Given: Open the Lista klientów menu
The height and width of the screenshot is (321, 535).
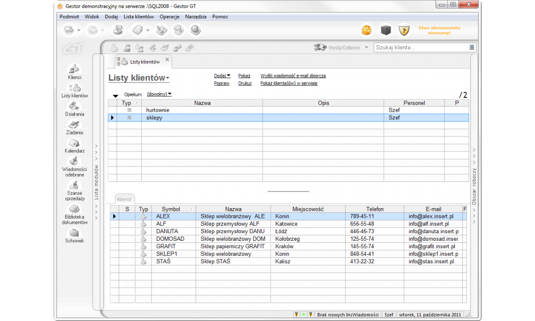Looking at the screenshot, I should click(139, 17).
